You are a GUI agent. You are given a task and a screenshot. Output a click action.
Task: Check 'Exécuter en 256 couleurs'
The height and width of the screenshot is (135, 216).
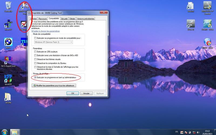click(x=35, y=52)
